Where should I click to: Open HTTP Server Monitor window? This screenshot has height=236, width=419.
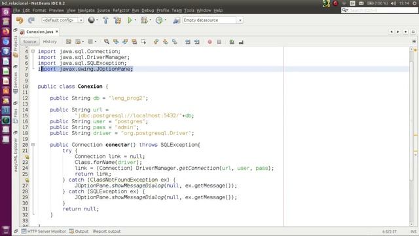pos(44,231)
